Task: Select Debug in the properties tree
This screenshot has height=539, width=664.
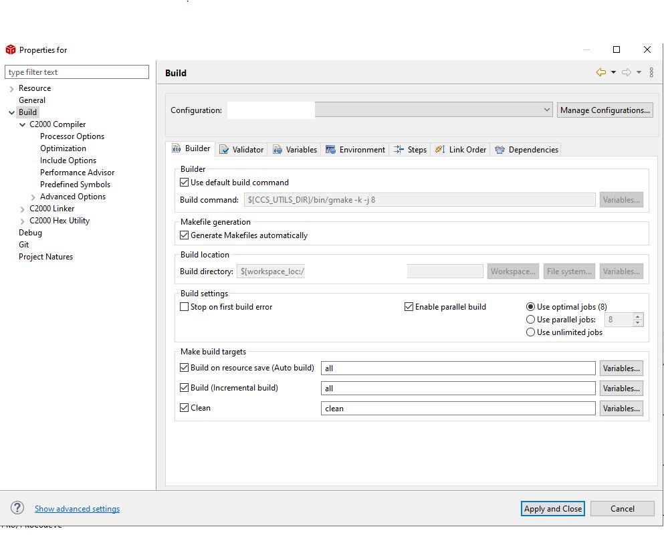Action: click(30, 233)
